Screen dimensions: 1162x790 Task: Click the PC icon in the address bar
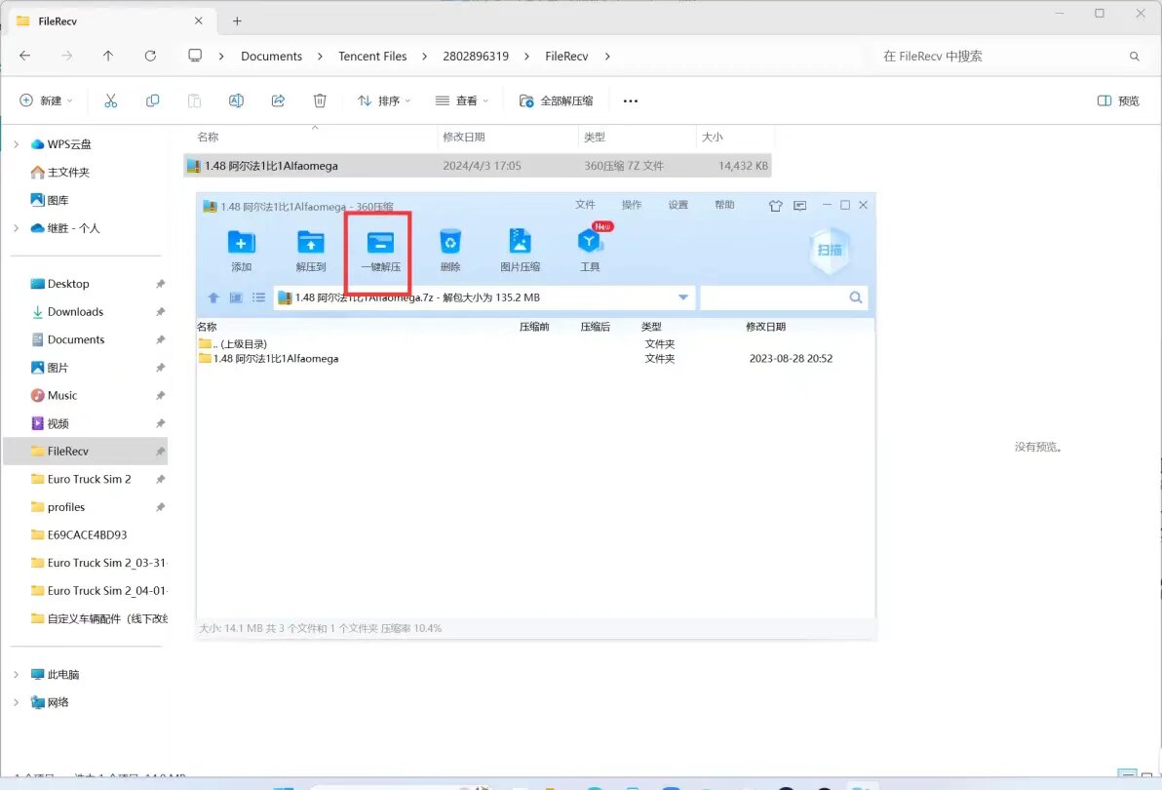[x=195, y=56]
